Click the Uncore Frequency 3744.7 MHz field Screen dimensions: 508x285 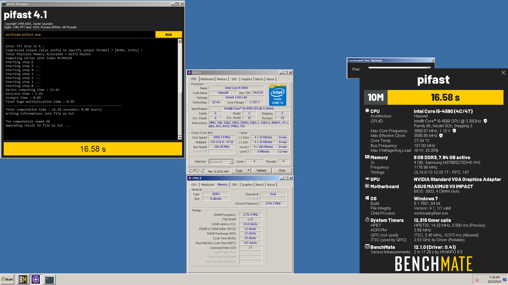pyautogui.click(x=273, y=203)
